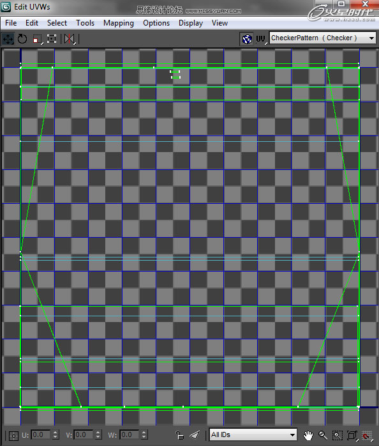Select the Pan hand tool
The width and height of the screenshot is (379, 446).
click(x=308, y=435)
